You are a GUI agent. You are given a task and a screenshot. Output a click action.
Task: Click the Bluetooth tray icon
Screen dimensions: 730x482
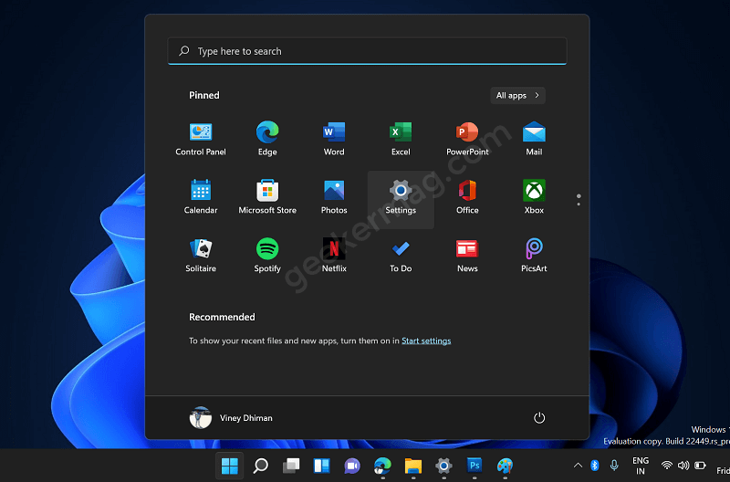[595, 465]
